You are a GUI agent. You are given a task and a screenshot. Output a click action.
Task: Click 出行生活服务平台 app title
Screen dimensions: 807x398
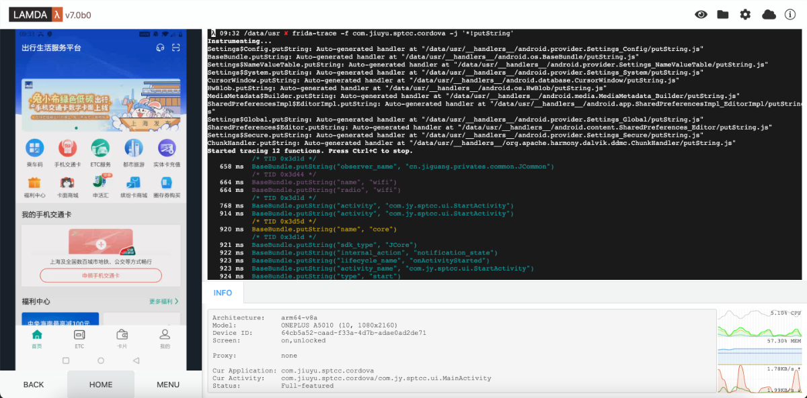pyautogui.click(x=51, y=48)
